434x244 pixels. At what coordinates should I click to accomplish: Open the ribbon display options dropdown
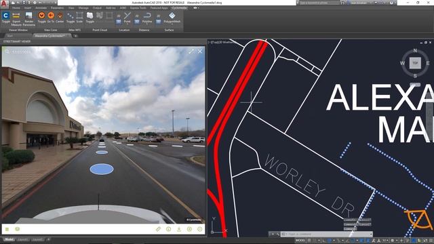click(x=196, y=8)
